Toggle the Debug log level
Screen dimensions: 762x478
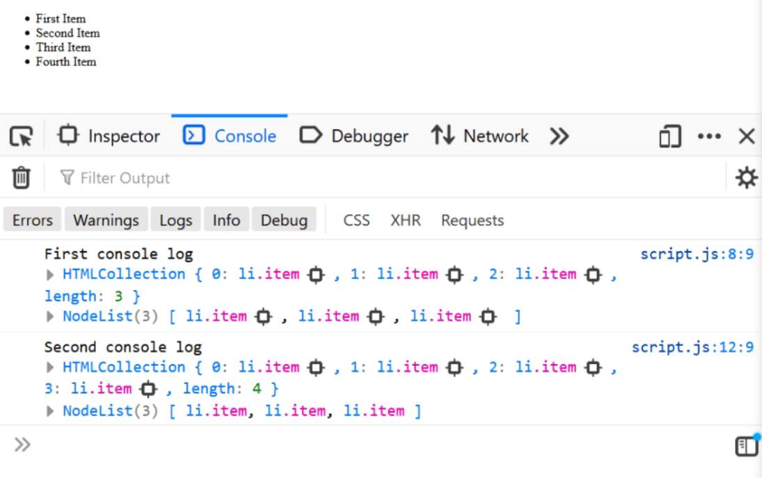[284, 219]
